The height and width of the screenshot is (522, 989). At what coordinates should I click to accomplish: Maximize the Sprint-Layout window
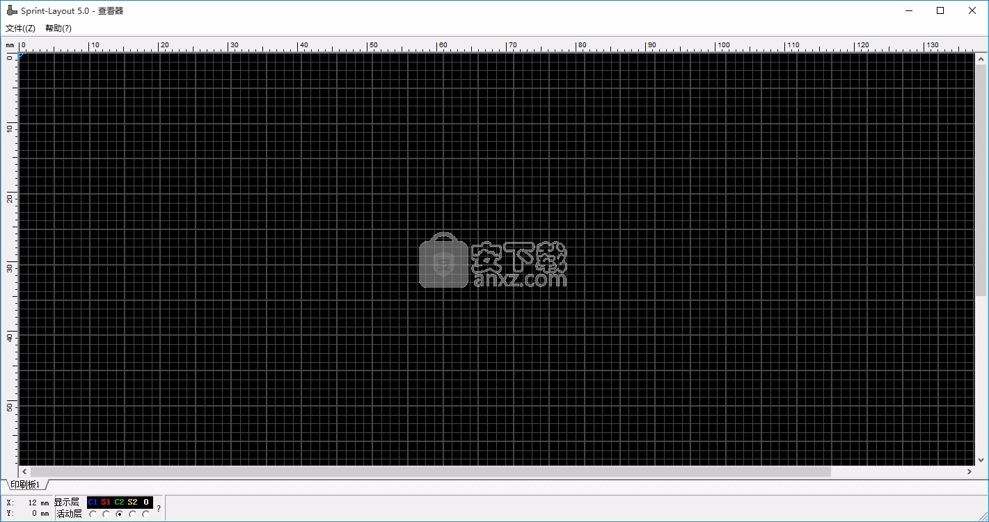tap(940, 10)
